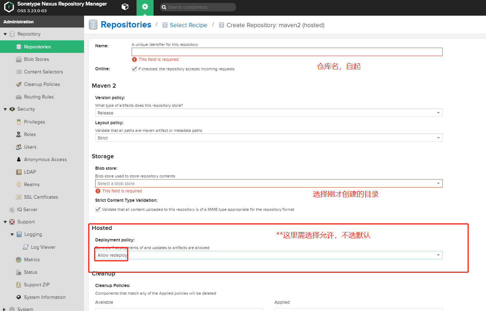Click the Search components field

tap(198, 7)
